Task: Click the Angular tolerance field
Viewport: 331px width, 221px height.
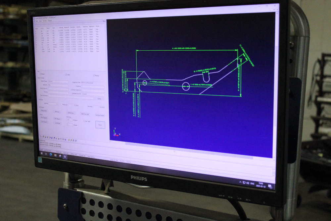Action: tap(70, 125)
